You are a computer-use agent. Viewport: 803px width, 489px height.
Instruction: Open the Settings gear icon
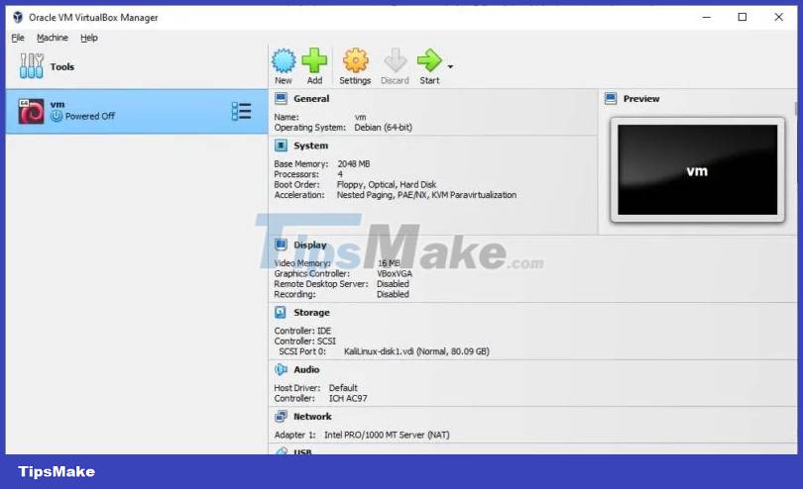[355, 60]
